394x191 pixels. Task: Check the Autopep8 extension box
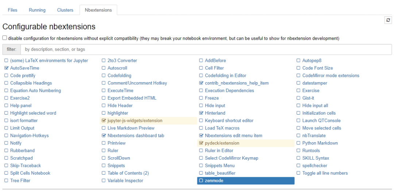298,61
